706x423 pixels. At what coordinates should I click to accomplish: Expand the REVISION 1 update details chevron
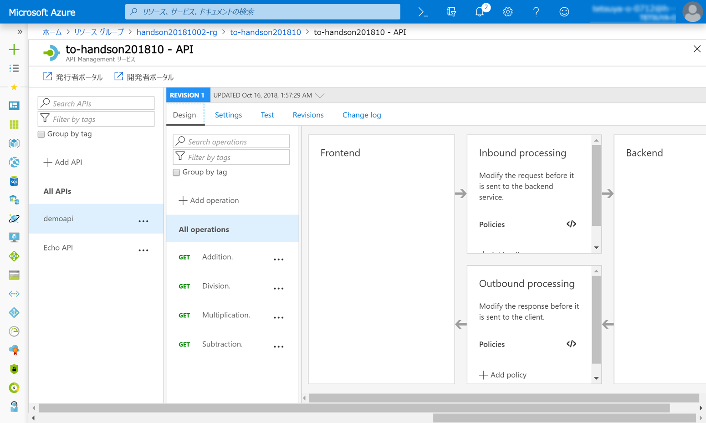[x=320, y=95]
